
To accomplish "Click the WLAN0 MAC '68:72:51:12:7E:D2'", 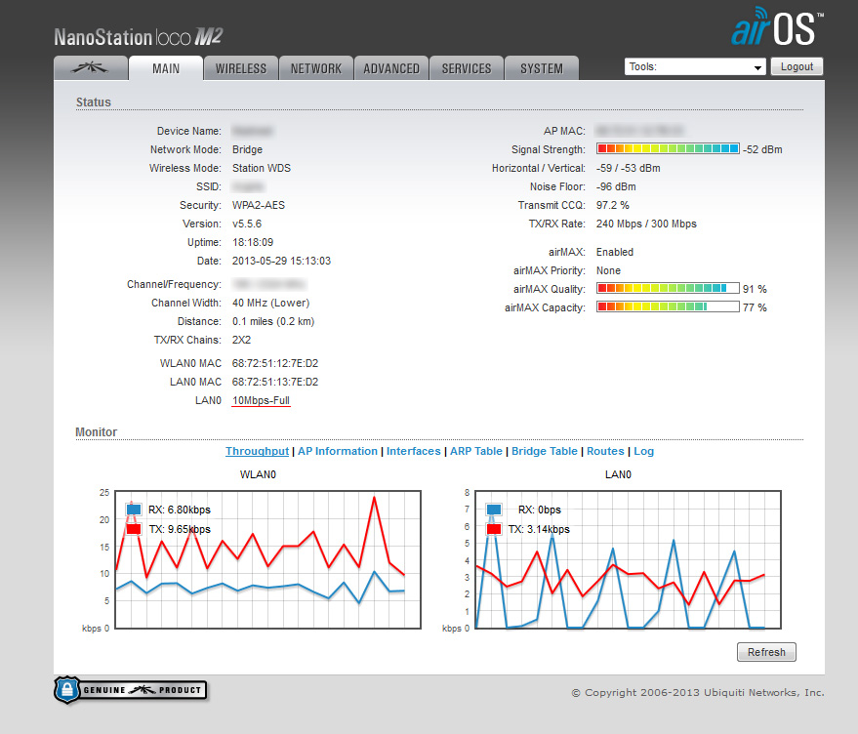I will coord(275,363).
